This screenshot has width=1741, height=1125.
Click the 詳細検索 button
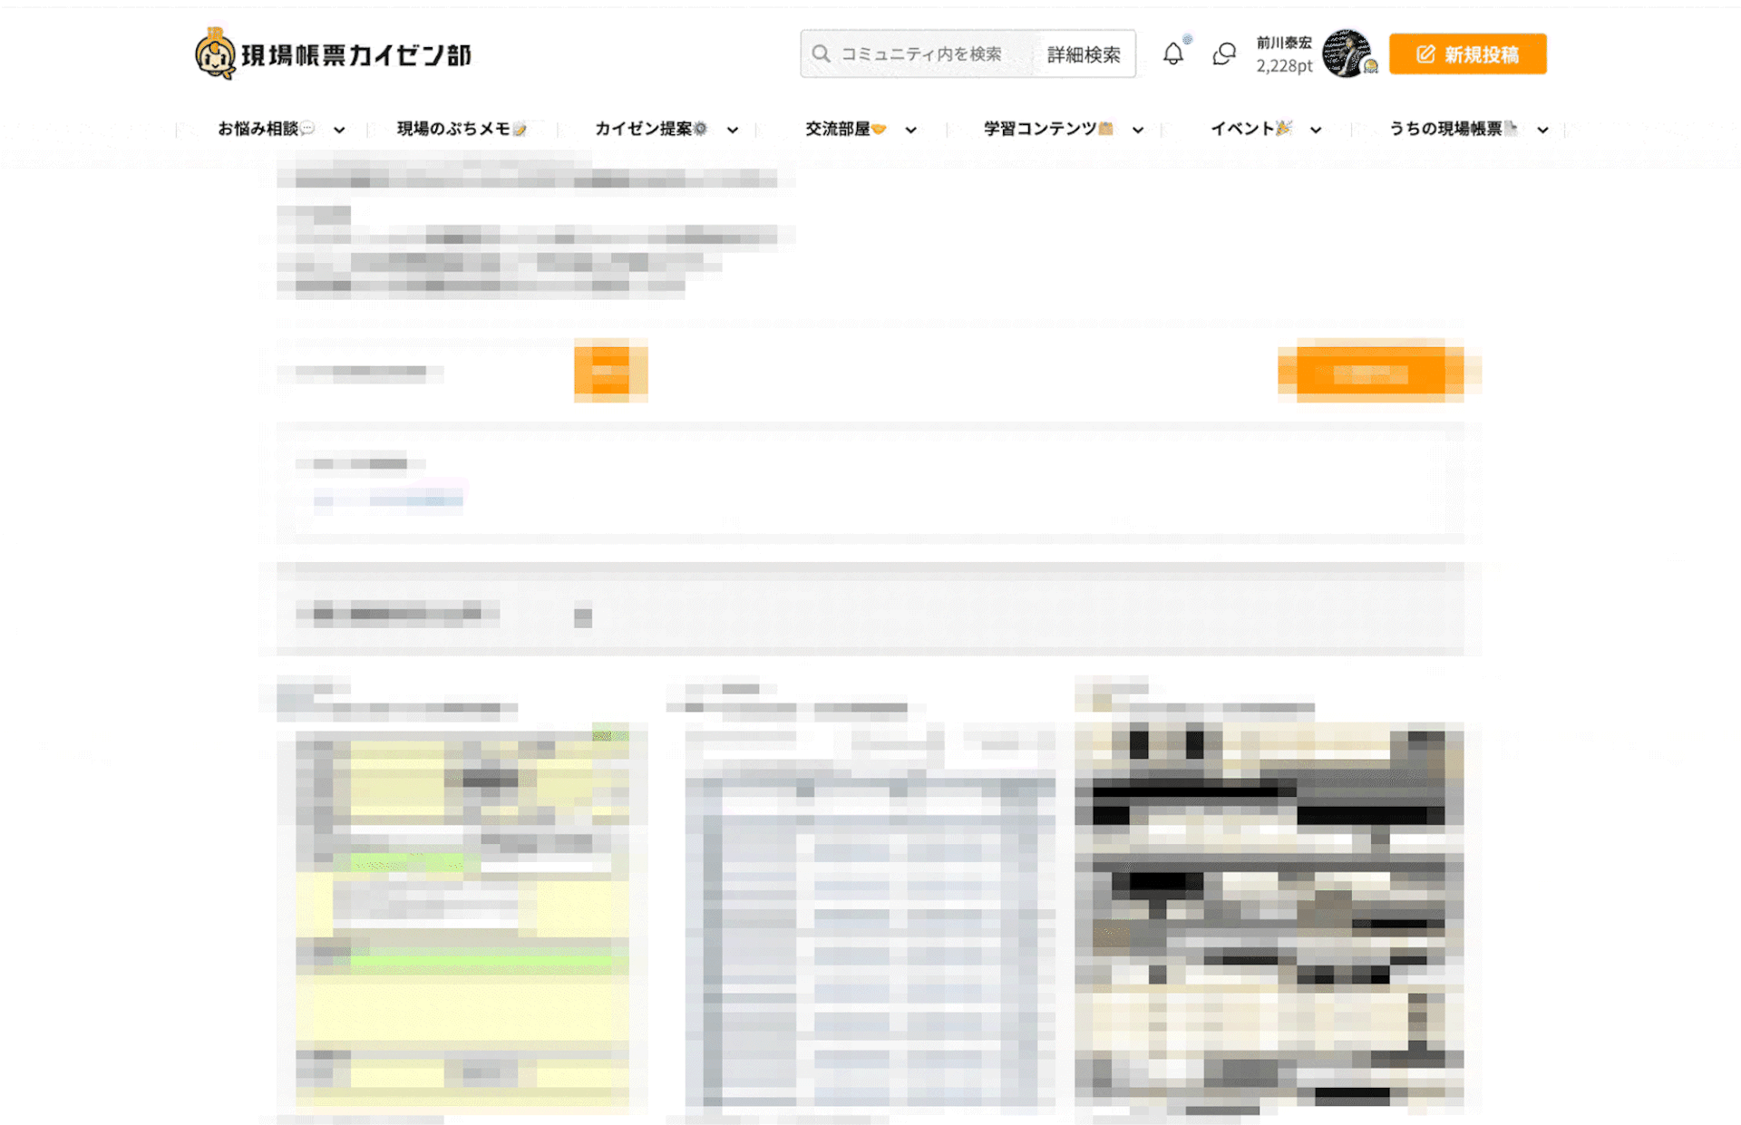point(1084,54)
